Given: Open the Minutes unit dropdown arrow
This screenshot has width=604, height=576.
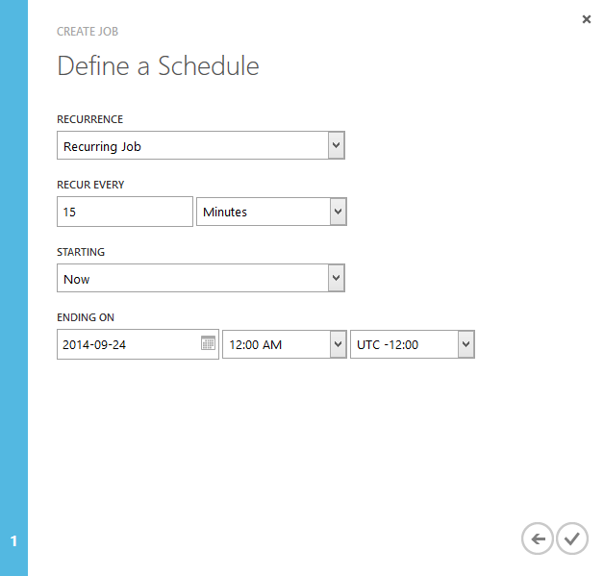Looking at the screenshot, I should (338, 212).
